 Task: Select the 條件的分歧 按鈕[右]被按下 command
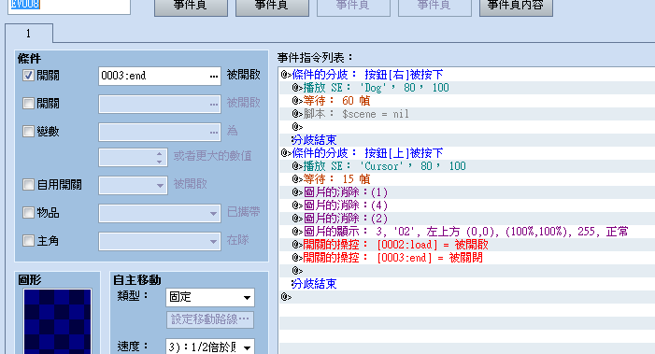[467, 75]
